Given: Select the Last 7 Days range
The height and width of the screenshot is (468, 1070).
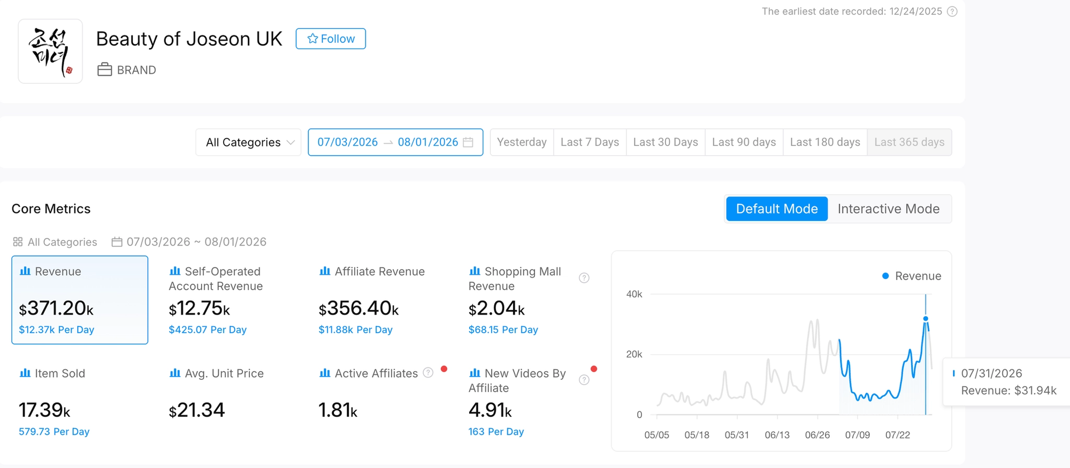Looking at the screenshot, I should [x=590, y=142].
